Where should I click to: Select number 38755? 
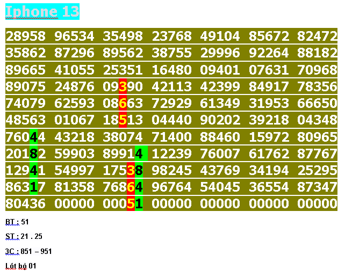coord(171,53)
